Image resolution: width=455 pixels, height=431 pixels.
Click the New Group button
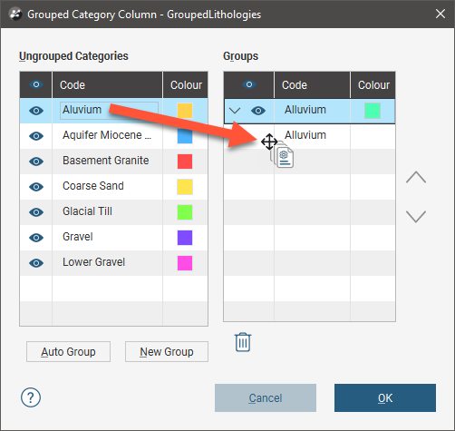point(167,351)
